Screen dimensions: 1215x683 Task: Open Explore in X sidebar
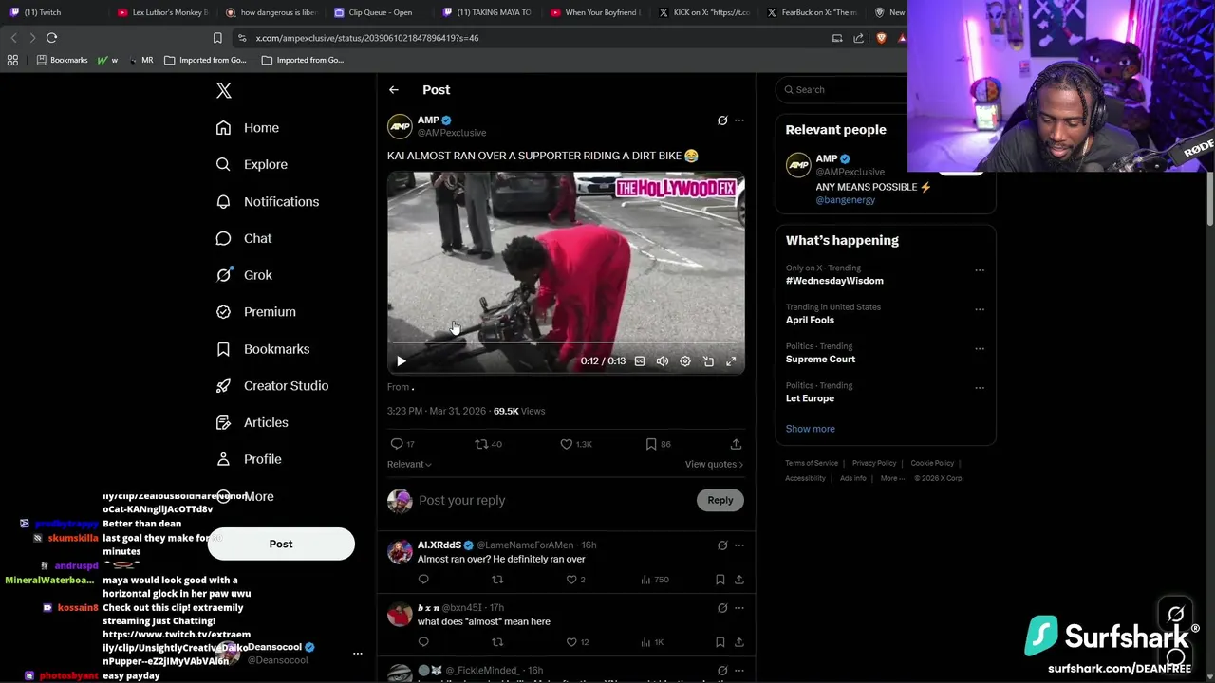click(251, 164)
